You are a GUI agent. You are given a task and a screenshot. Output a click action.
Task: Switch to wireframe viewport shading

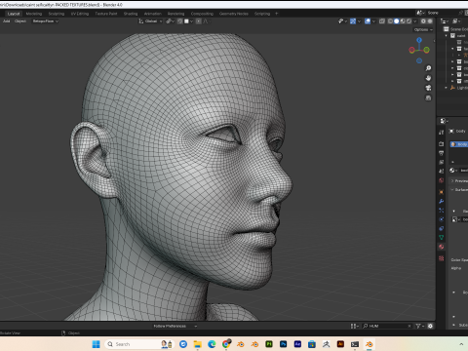[390, 21]
